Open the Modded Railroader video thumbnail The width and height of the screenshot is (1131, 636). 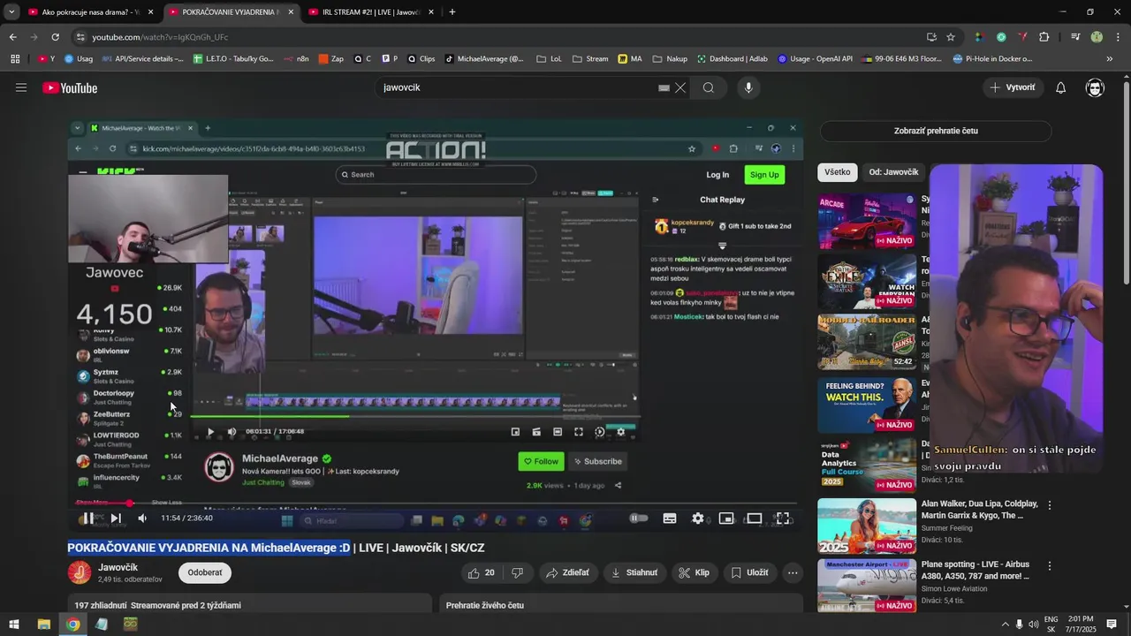point(867,343)
